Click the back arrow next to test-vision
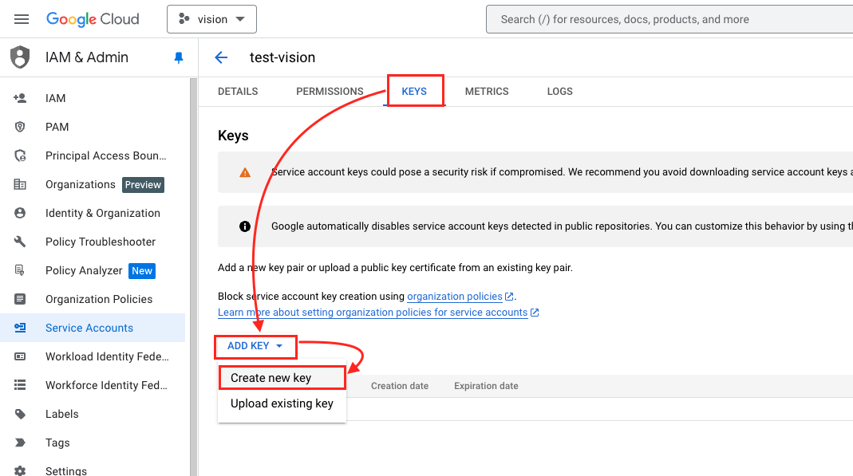Image resolution: width=853 pixels, height=476 pixels. click(221, 57)
